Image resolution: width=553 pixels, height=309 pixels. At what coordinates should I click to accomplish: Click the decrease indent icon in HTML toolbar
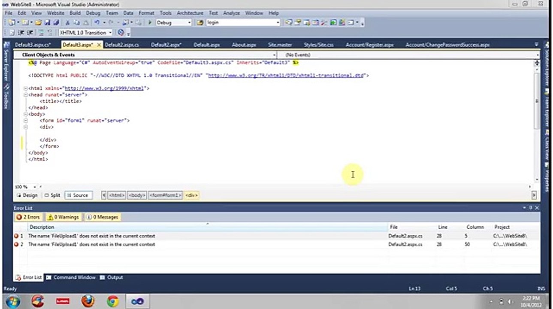tap(21, 33)
